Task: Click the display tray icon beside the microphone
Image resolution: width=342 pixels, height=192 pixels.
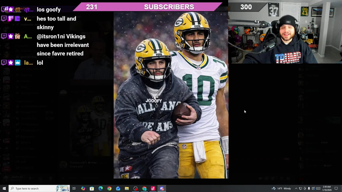Action: [313, 189]
